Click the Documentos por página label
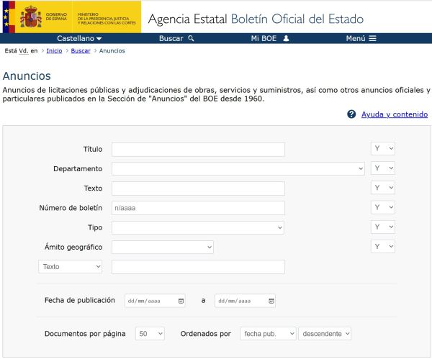The image size is (432, 359). [x=85, y=334]
